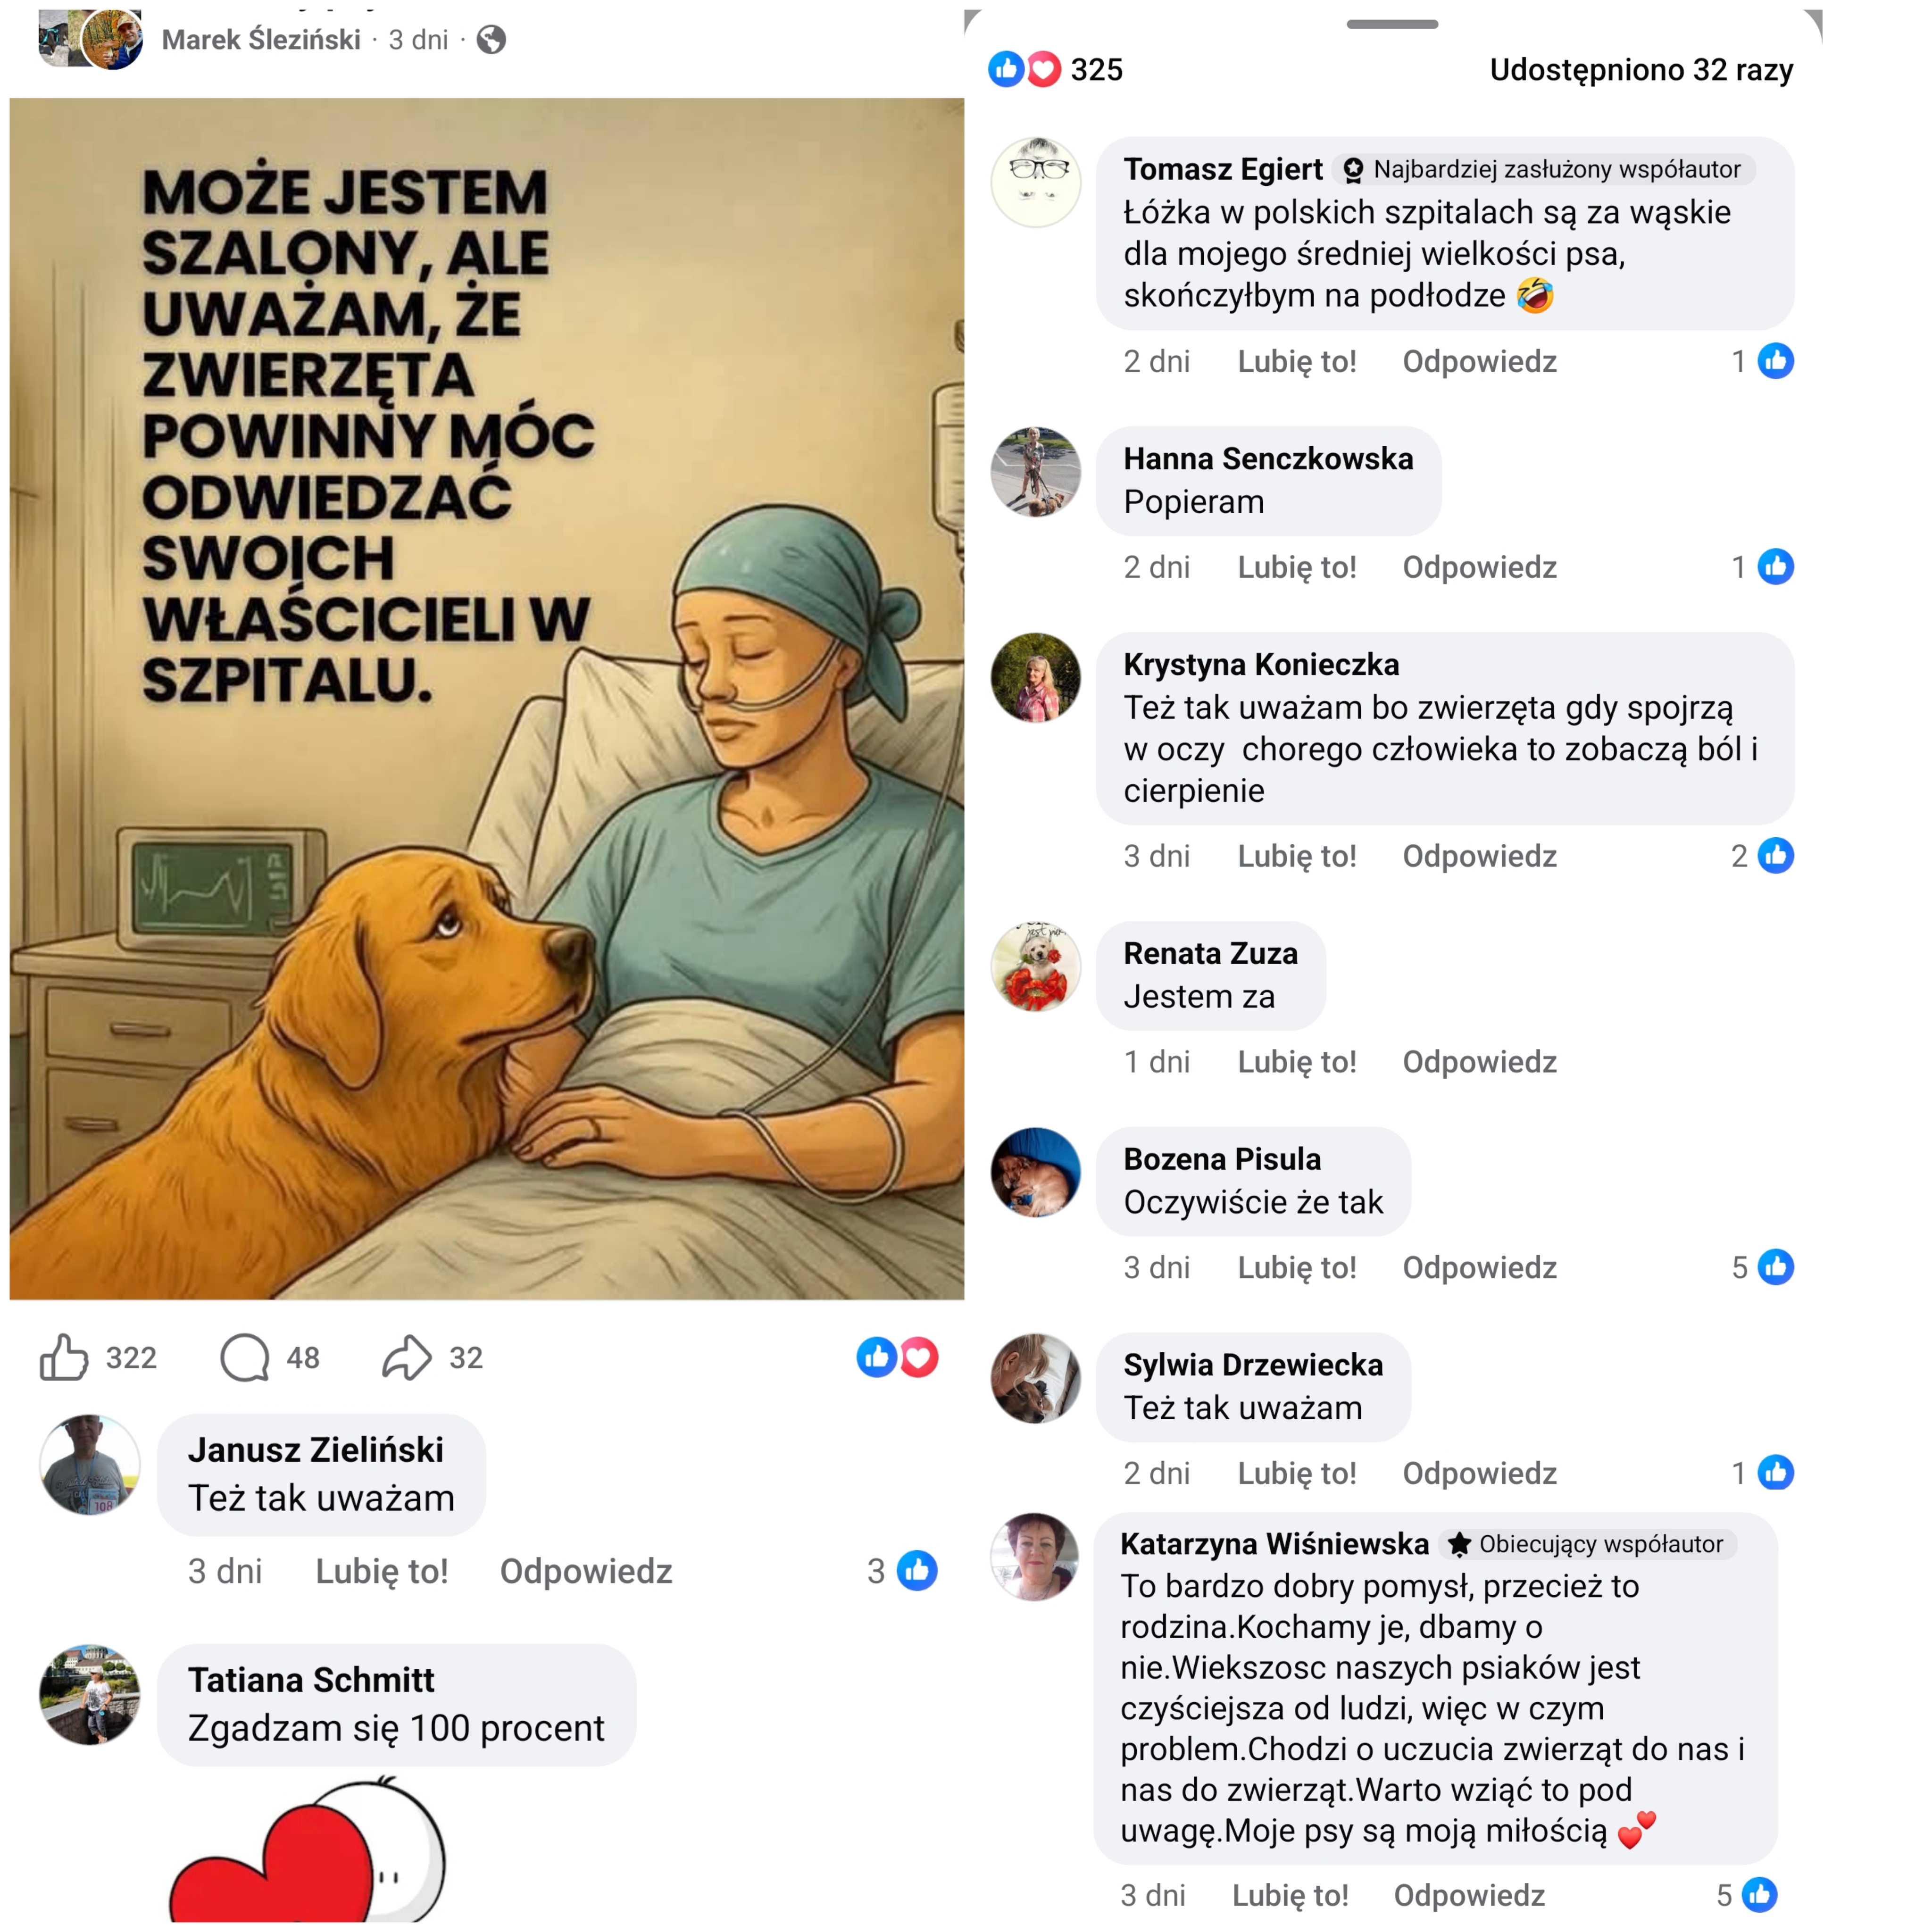Image resolution: width=1932 pixels, height=1932 pixels.
Task: Tap the thumbs-up like icon under the post
Action: click(x=64, y=1357)
